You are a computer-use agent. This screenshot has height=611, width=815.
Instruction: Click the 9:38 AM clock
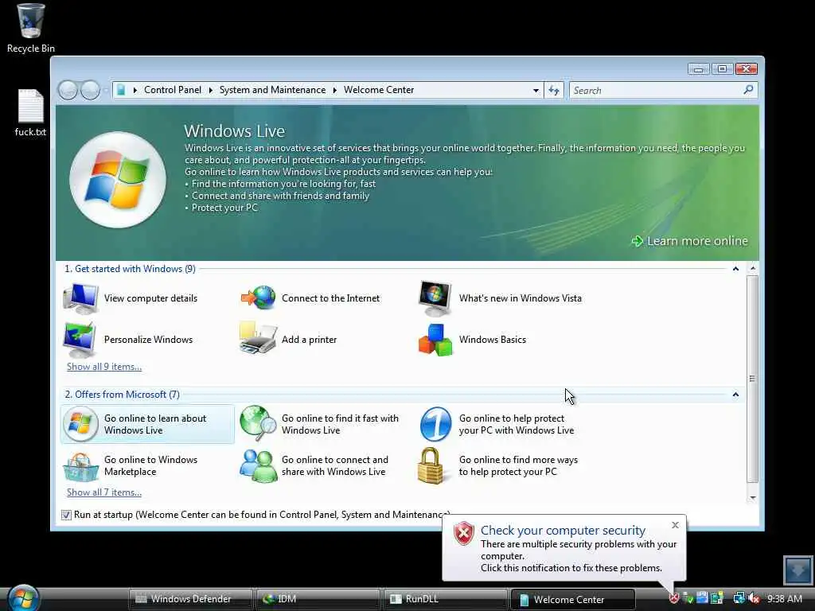pos(784,598)
